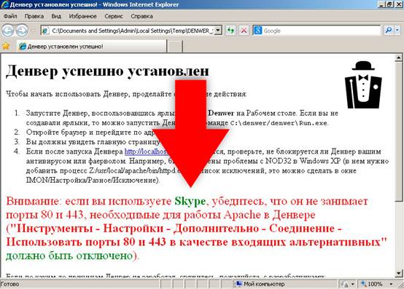The image size is (404, 289).
Task: Expand the zoom level dropdown arrow
Action: pyautogui.click(x=392, y=284)
